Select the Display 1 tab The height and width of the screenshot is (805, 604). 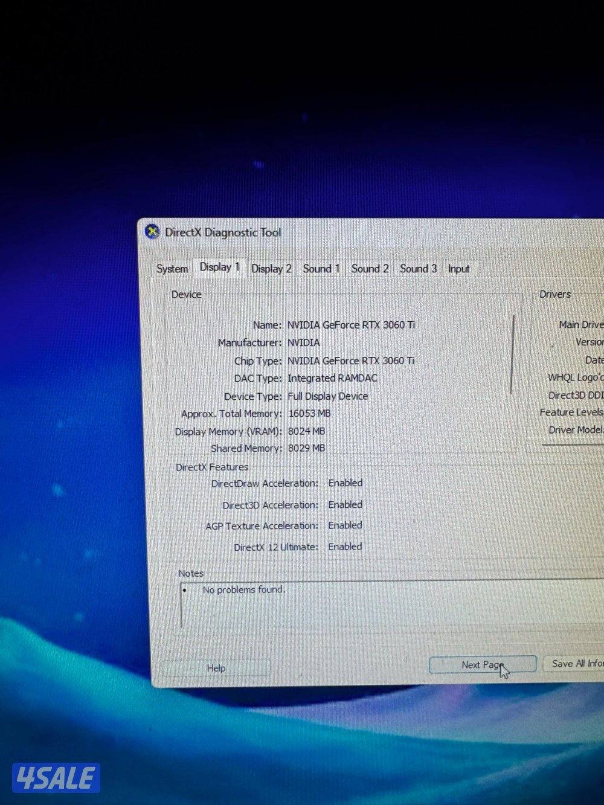pos(219,267)
